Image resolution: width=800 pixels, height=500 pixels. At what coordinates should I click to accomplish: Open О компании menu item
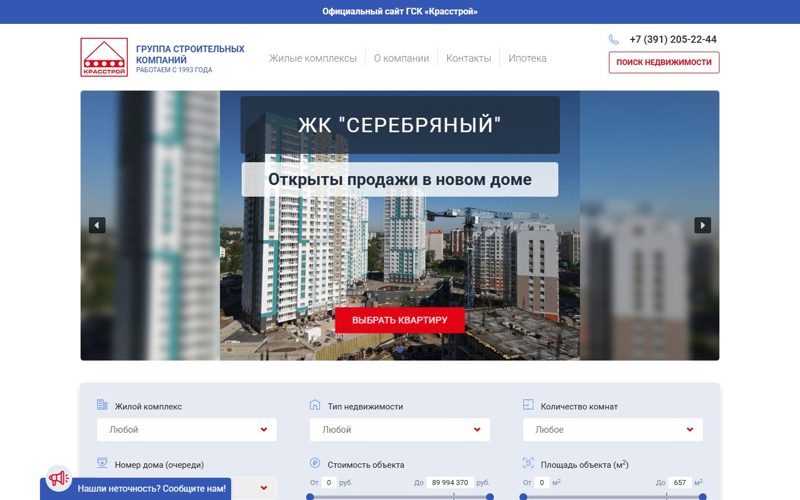coord(402,58)
